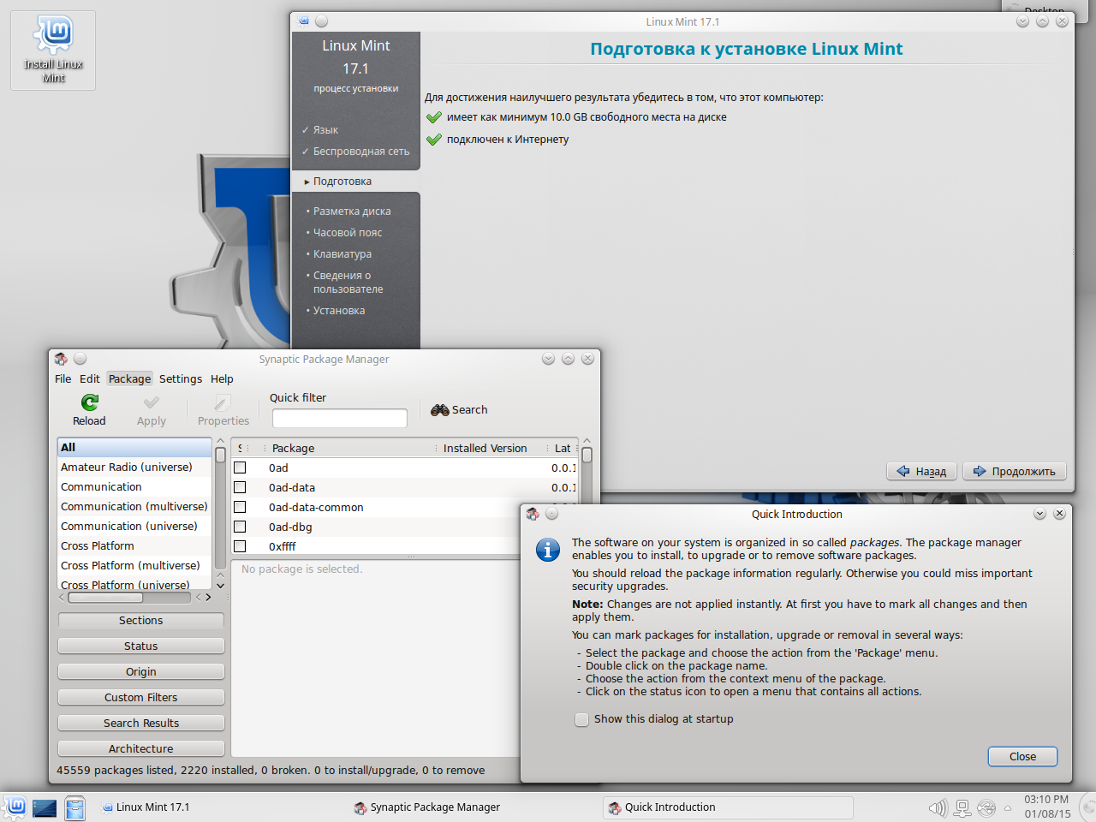The width and height of the screenshot is (1096, 822).
Task: Click the category list vertical scrollbar handle
Action: (x=220, y=456)
